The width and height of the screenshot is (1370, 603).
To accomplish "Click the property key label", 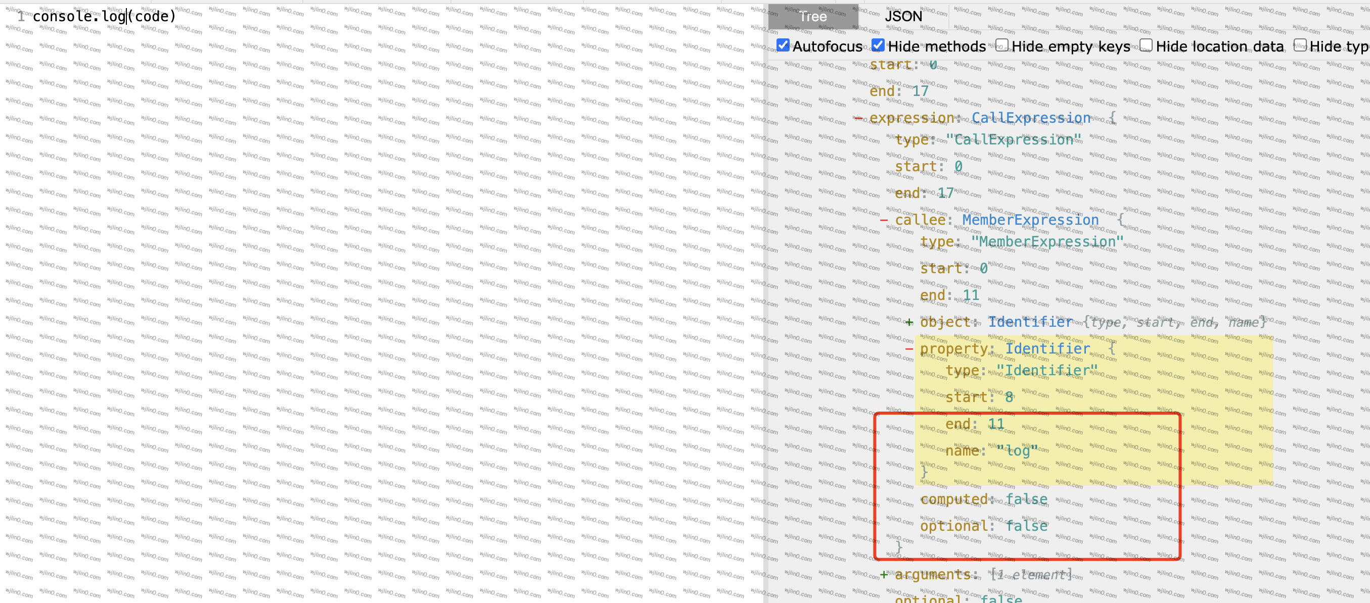I will [954, 349].
